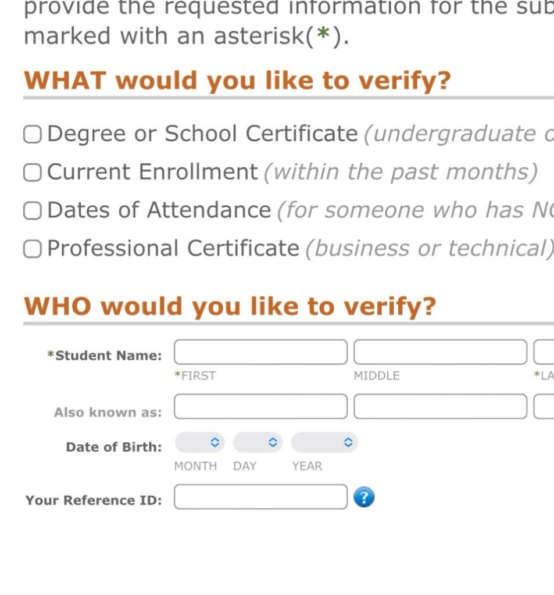Click the WHO would you like to verify heading

pyautogui.click(x=230, y=306)
